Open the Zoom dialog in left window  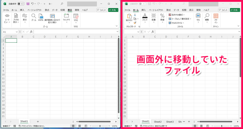tap(34, 17)
